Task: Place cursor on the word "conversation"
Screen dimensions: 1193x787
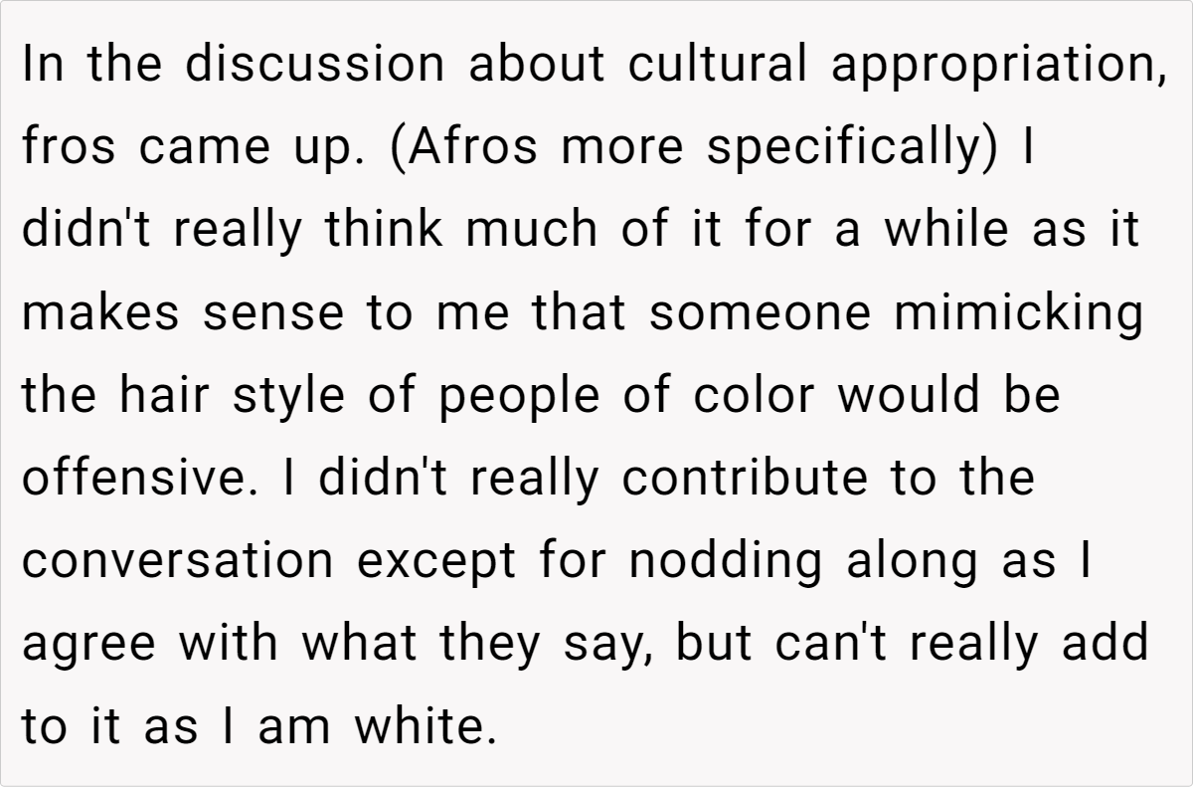Action: [178, 562]
